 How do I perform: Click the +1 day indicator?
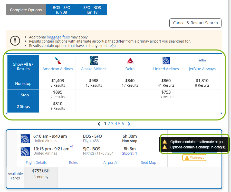pyautogui.click(x=72, y=147)
